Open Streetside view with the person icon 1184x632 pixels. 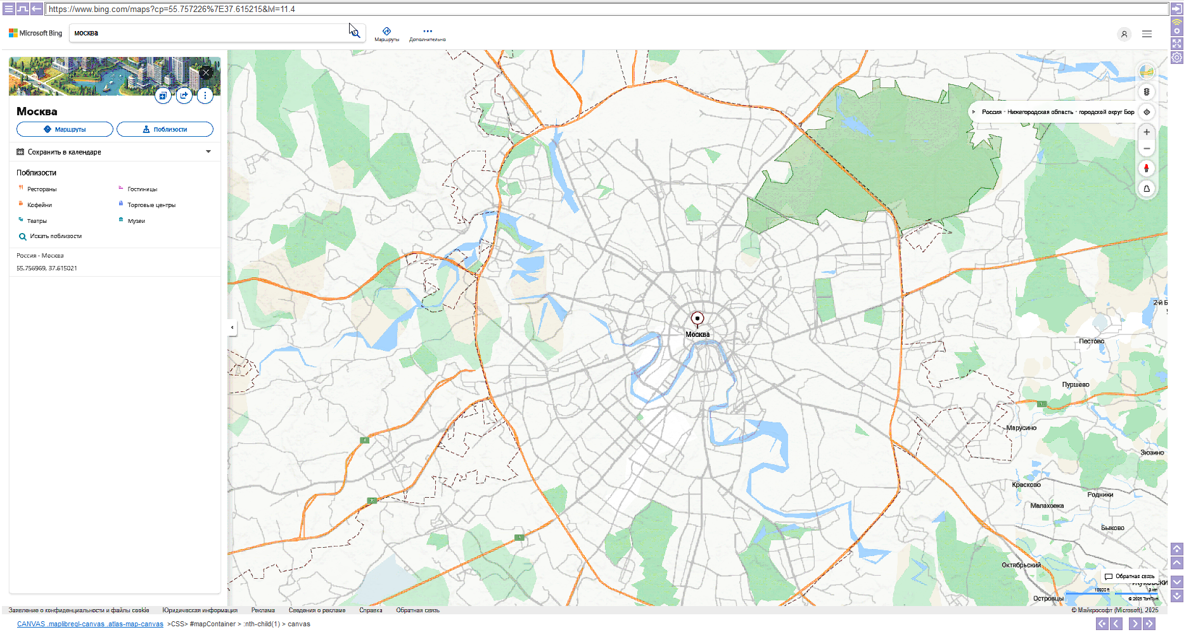1147,168
